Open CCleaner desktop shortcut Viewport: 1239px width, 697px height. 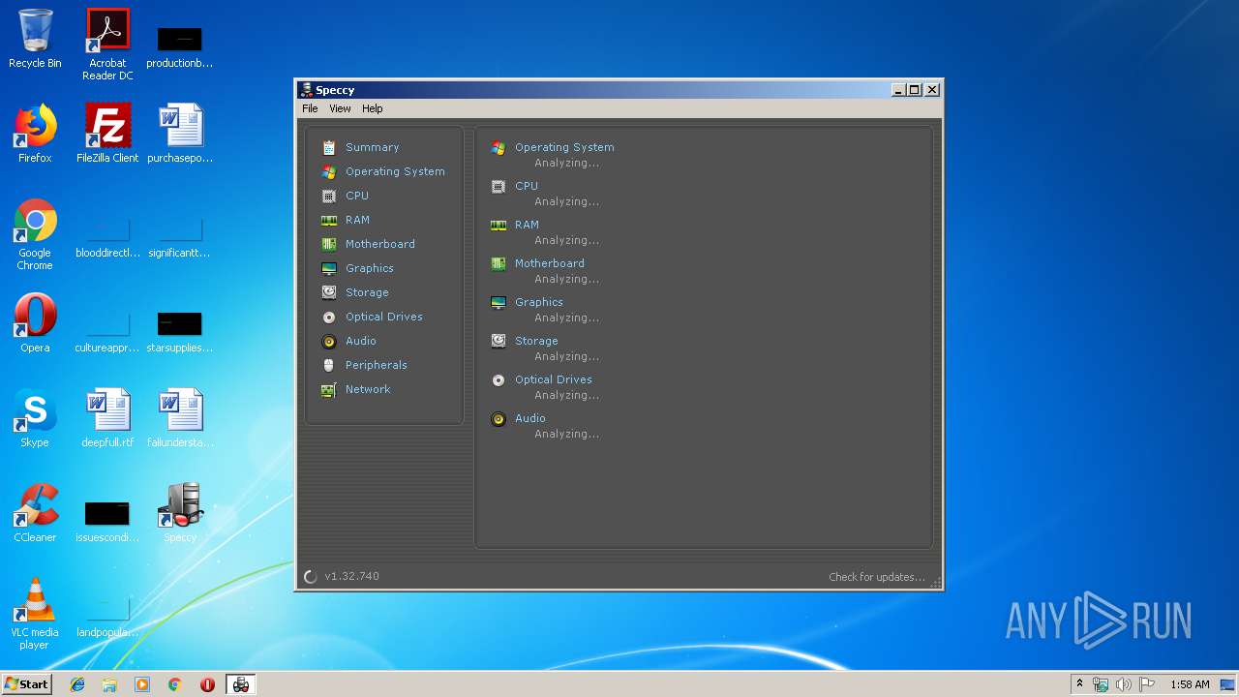point(35,514)
